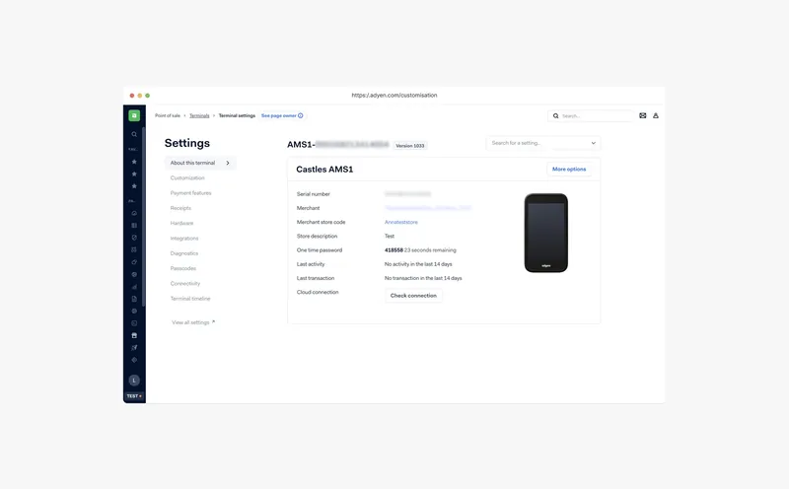This screenshot has height=489, width=789.
Task: Open the first starred favorite in sidebar
Action: [x=134, y=162]
